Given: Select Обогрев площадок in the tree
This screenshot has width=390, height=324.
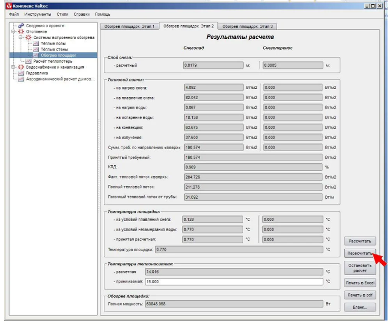Looking at the screenshot, I should click(x=58, y=55).
